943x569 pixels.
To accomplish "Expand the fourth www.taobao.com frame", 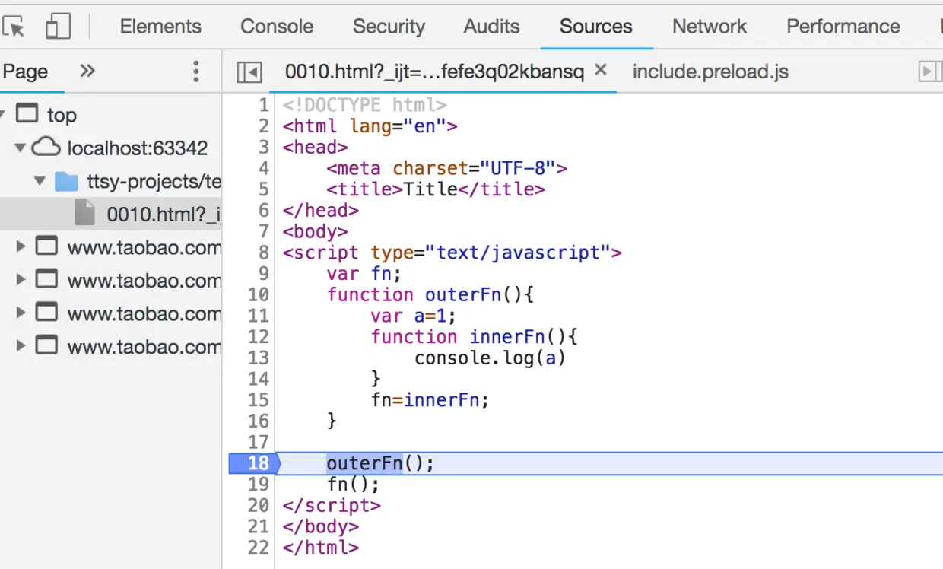I will [x=21, y=346].
